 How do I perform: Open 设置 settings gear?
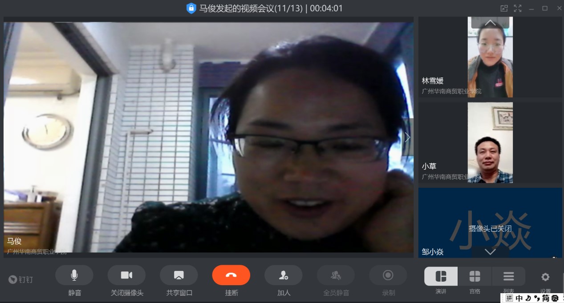[545, 277]
